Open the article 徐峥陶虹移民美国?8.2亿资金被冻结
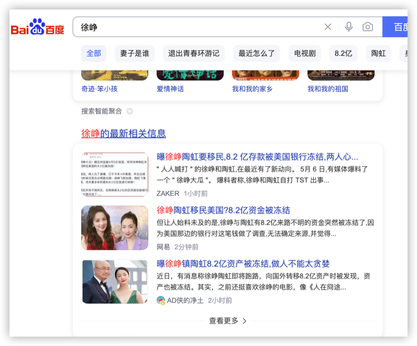 coord(223,210)
